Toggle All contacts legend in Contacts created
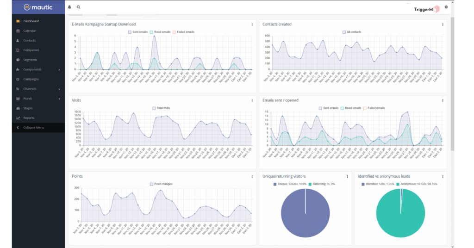 pyautogui.click(x=351, y=32)
